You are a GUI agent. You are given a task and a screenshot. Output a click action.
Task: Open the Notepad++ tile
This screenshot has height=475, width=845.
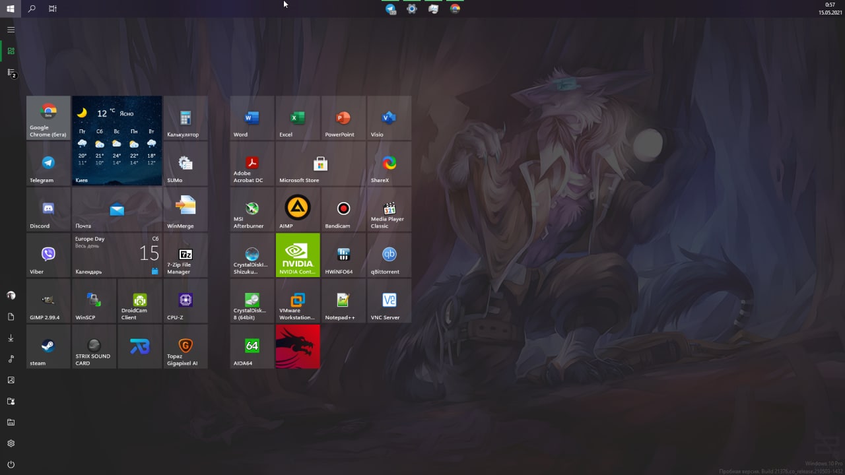point(343,300)
